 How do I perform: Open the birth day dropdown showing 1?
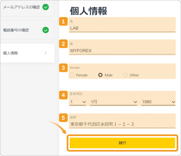78,102
